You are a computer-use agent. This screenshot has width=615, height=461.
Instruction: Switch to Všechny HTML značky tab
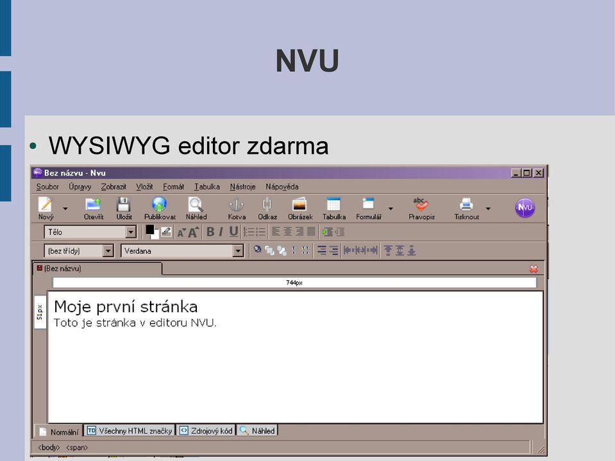click(130, 431)
